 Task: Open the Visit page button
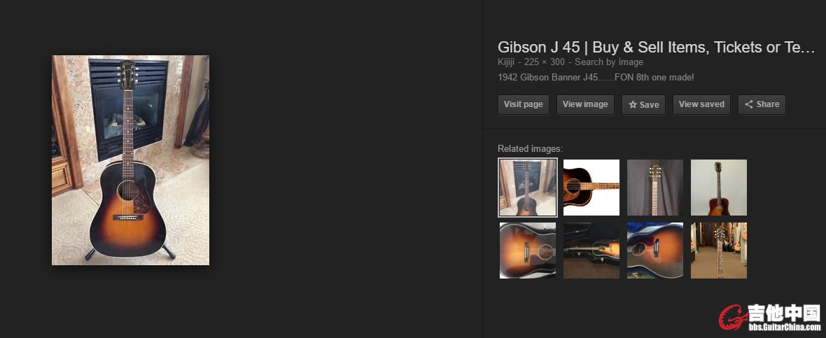click(x=523, y=104)
